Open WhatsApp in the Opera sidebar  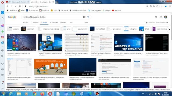(x=2, y=31)
